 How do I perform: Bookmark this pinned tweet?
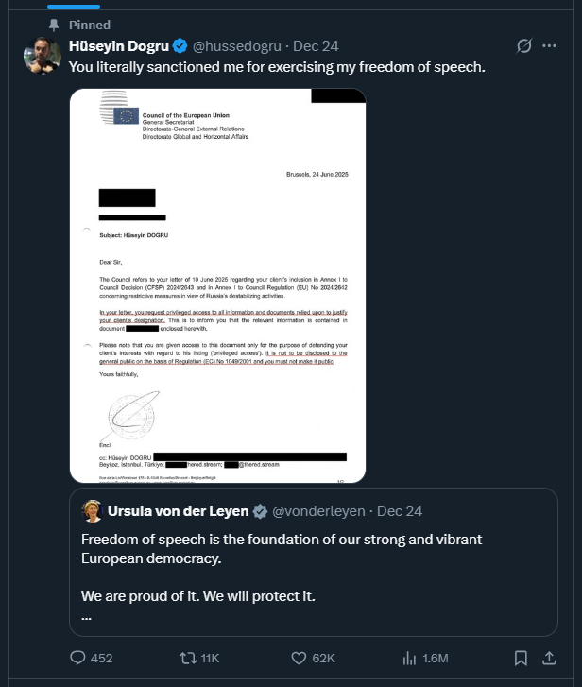click(521, 658)
